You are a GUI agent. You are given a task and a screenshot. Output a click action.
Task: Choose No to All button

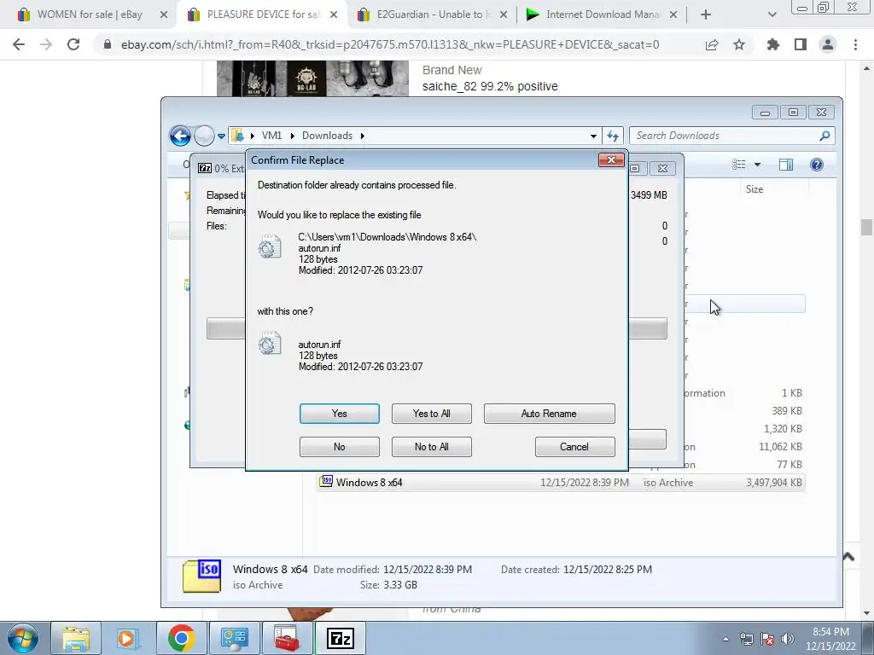click(x=431, y=447)
